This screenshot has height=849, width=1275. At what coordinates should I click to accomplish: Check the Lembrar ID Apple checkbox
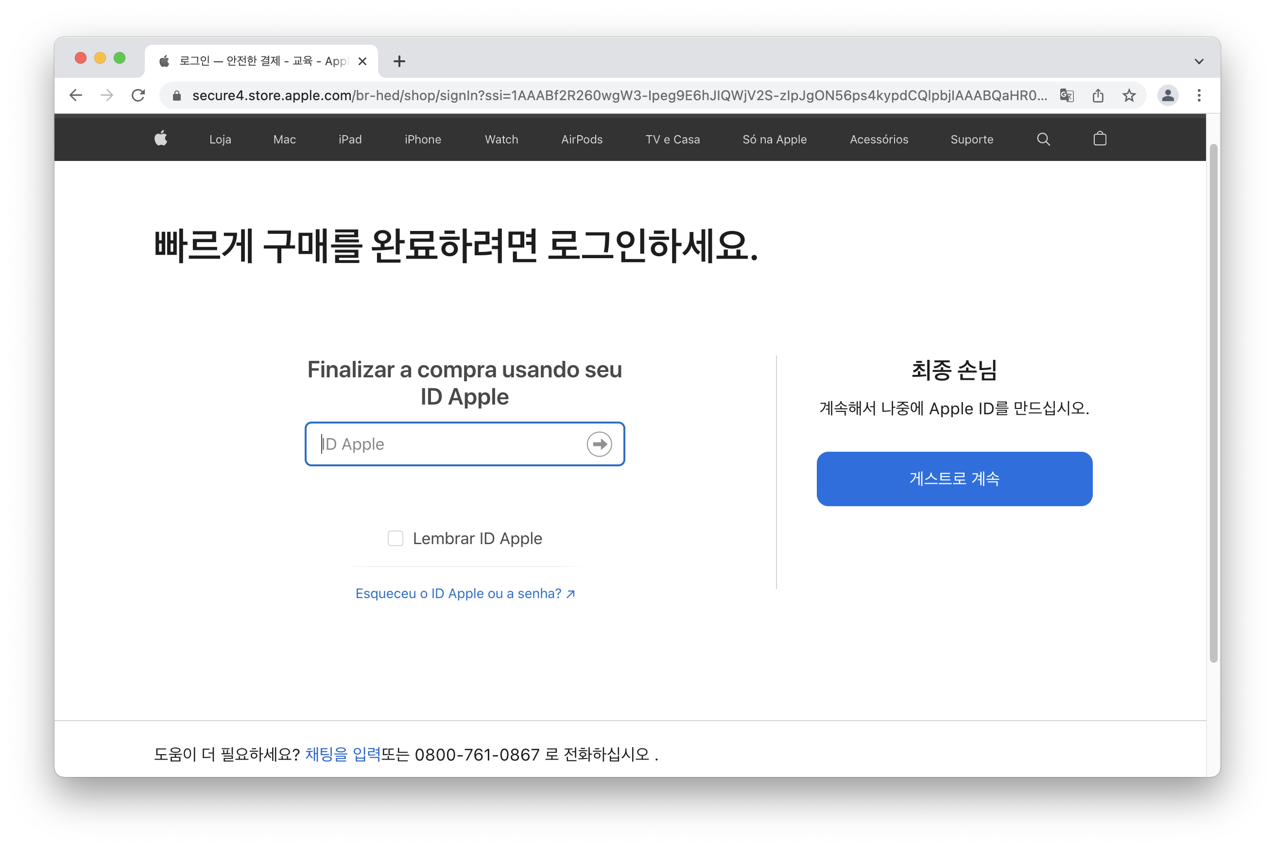[x=396, y=538]
